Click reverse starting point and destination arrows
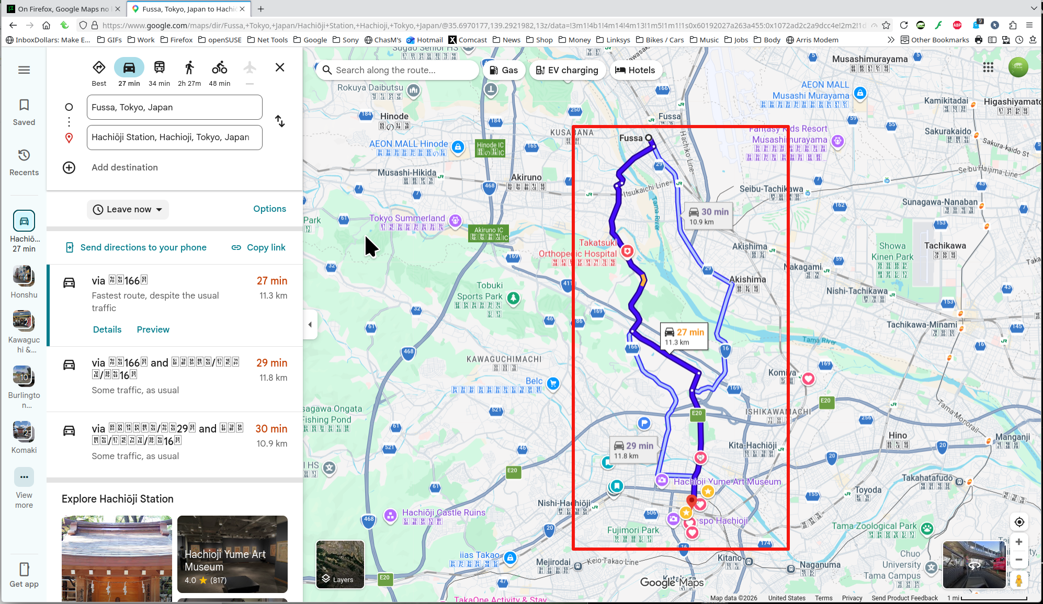 coord(280,121)
